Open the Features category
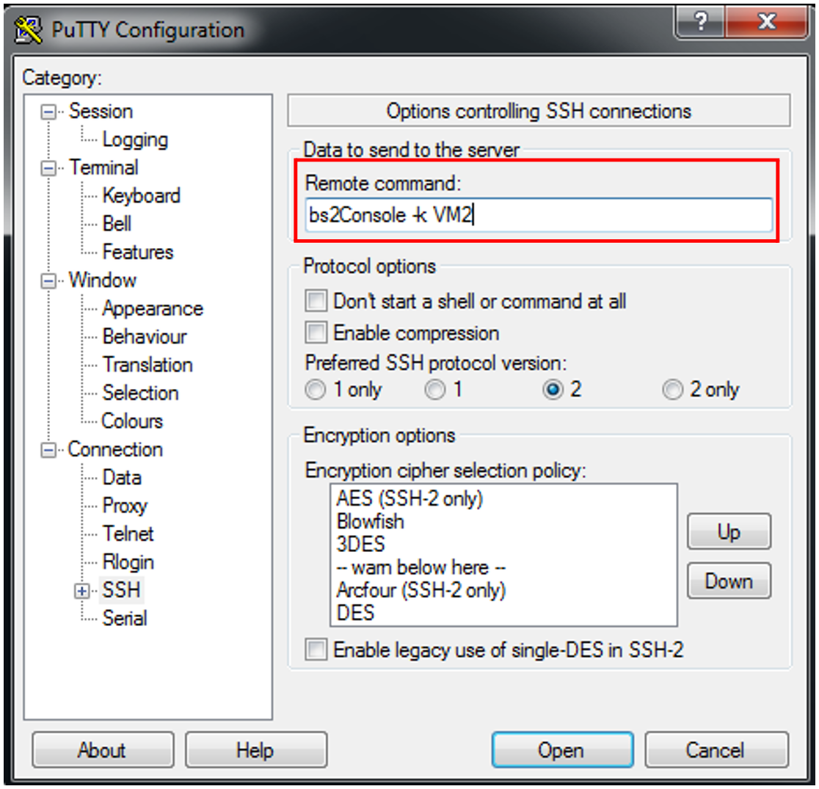 point(138,252)
